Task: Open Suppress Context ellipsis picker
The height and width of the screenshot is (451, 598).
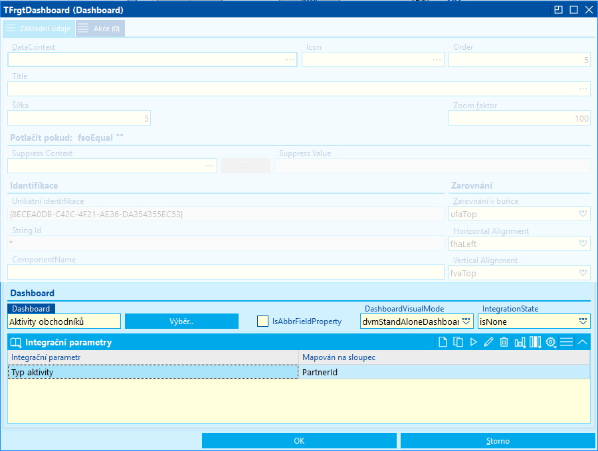Action: tap(210, 166)
